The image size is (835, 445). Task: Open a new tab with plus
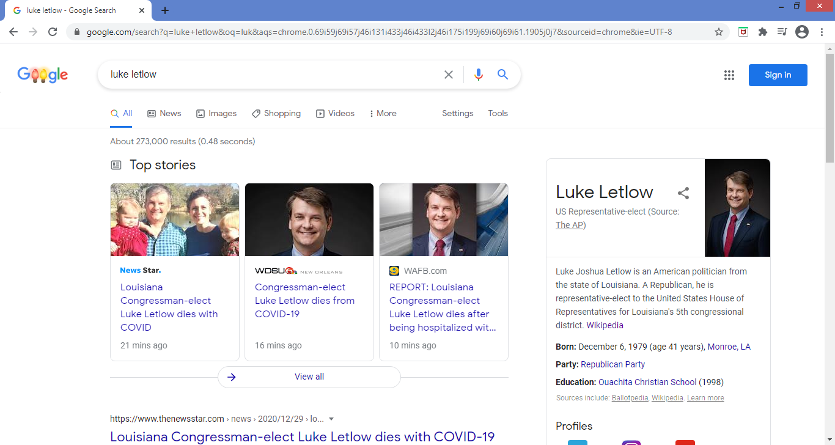(x=165, y=10)
